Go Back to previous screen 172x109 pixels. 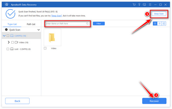17,101
